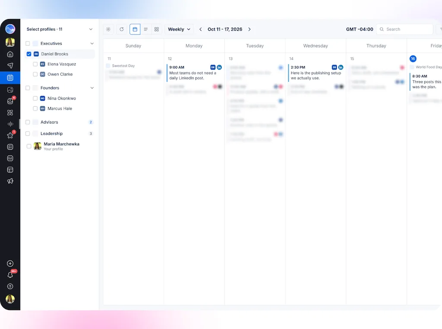Open calendar settings gear icon

click(108, 29)
